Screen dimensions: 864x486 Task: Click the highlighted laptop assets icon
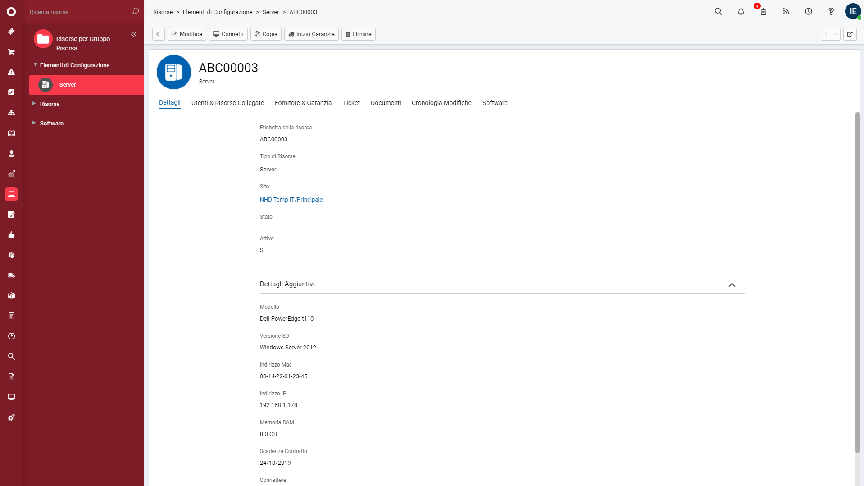(x=11, y=194)
